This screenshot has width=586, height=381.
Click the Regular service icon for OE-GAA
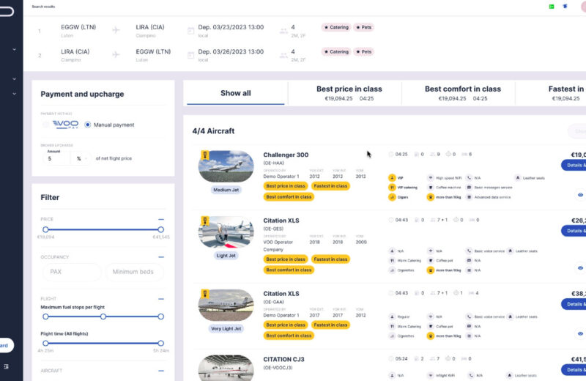tap(392, 317)
